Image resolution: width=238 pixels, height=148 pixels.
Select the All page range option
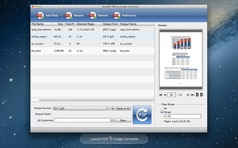(162, 109)
